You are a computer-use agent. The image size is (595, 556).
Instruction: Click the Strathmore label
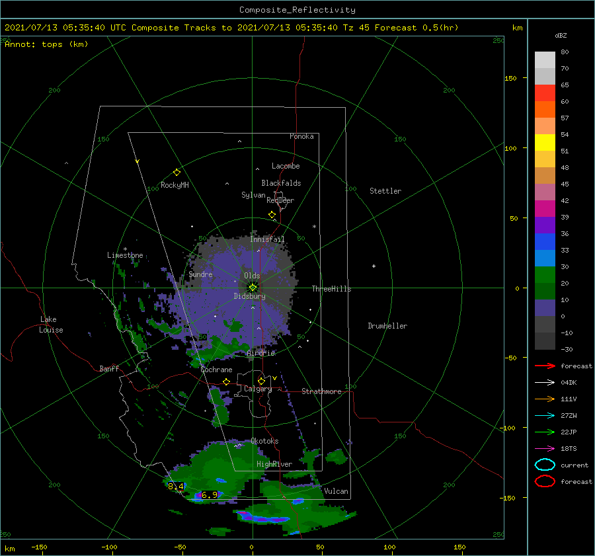tap(321, 391)
